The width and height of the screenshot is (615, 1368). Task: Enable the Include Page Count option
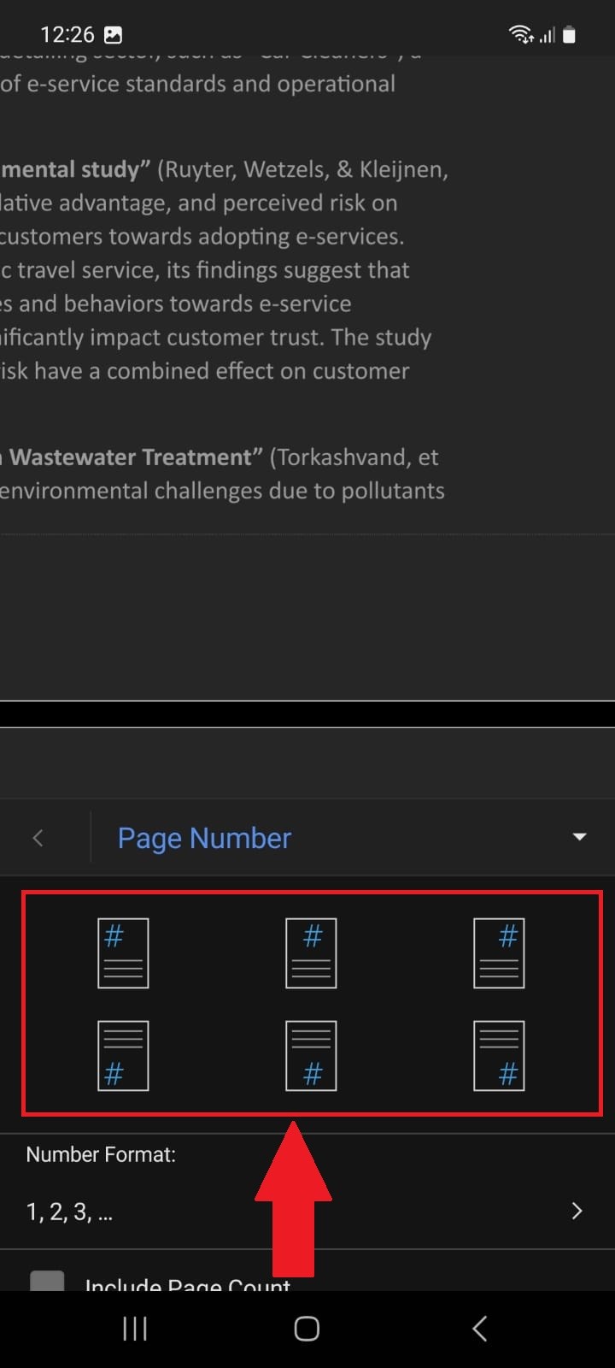pos(47,1282)
